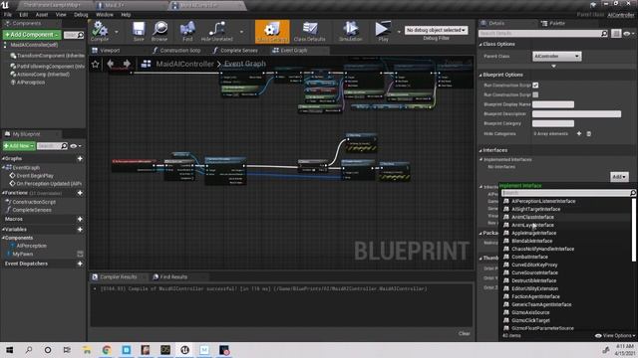Image resolution: width=638 pixels, height=358 pixels.
Task: Start Simulation from toolbar
Action: (350, 31)
